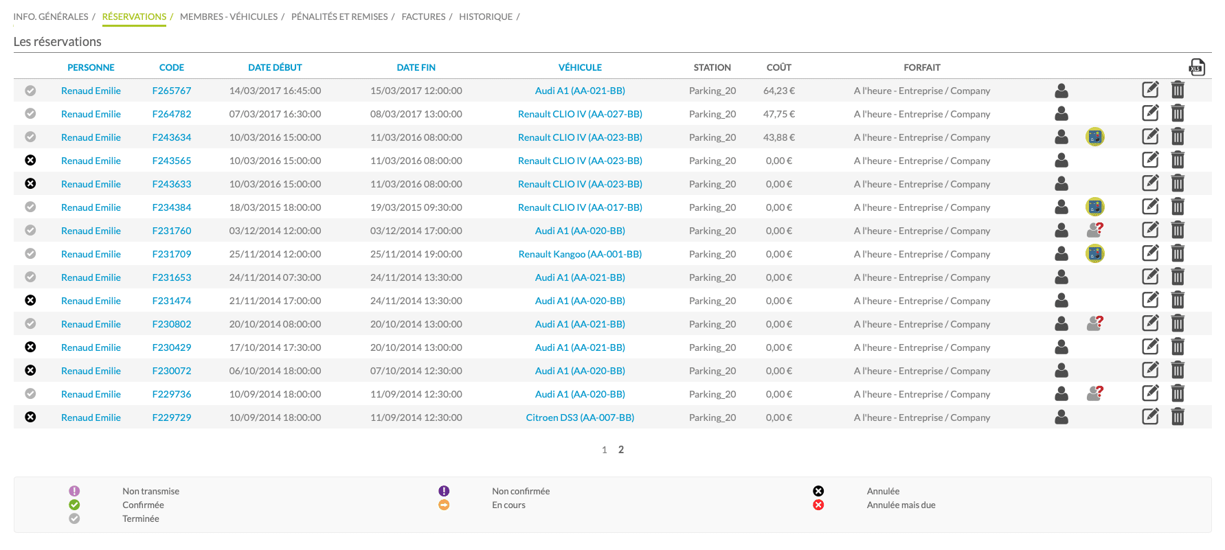
Task: Click unknown-user icon for reservation F231760
Action: [x=1095, y=230]
